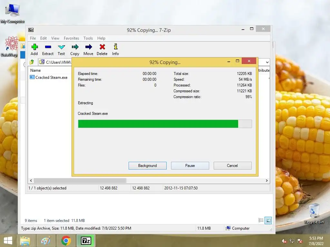Switch to 7-Zip taskbar button
Viewport: 330px width, 247px height.
point(86,241)
